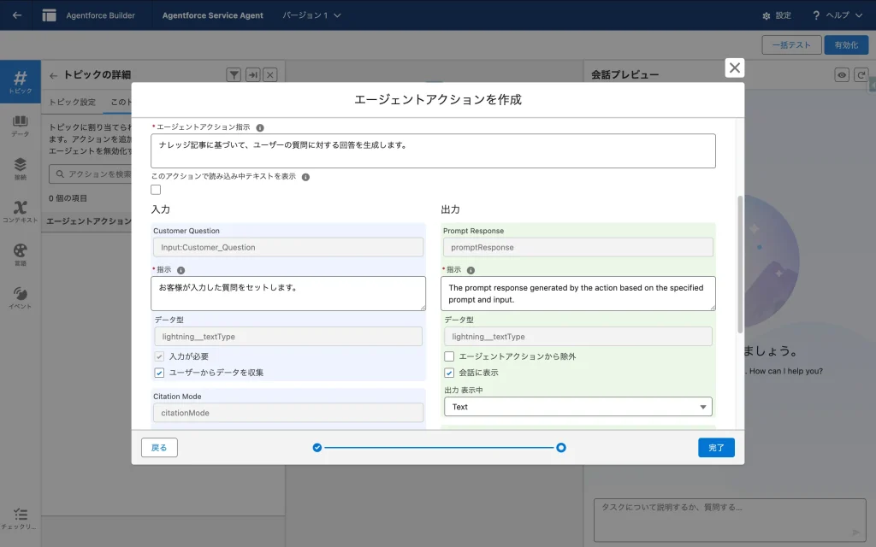The image size is (876, 547).
Task: Open the コンテキスト sidebar icon
Action: 20,211
